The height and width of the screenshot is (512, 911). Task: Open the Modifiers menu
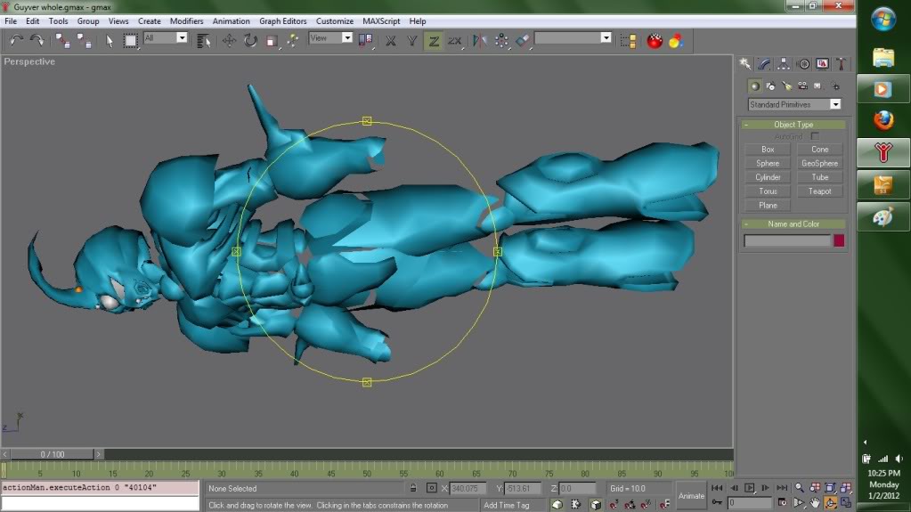pos(186,20)
